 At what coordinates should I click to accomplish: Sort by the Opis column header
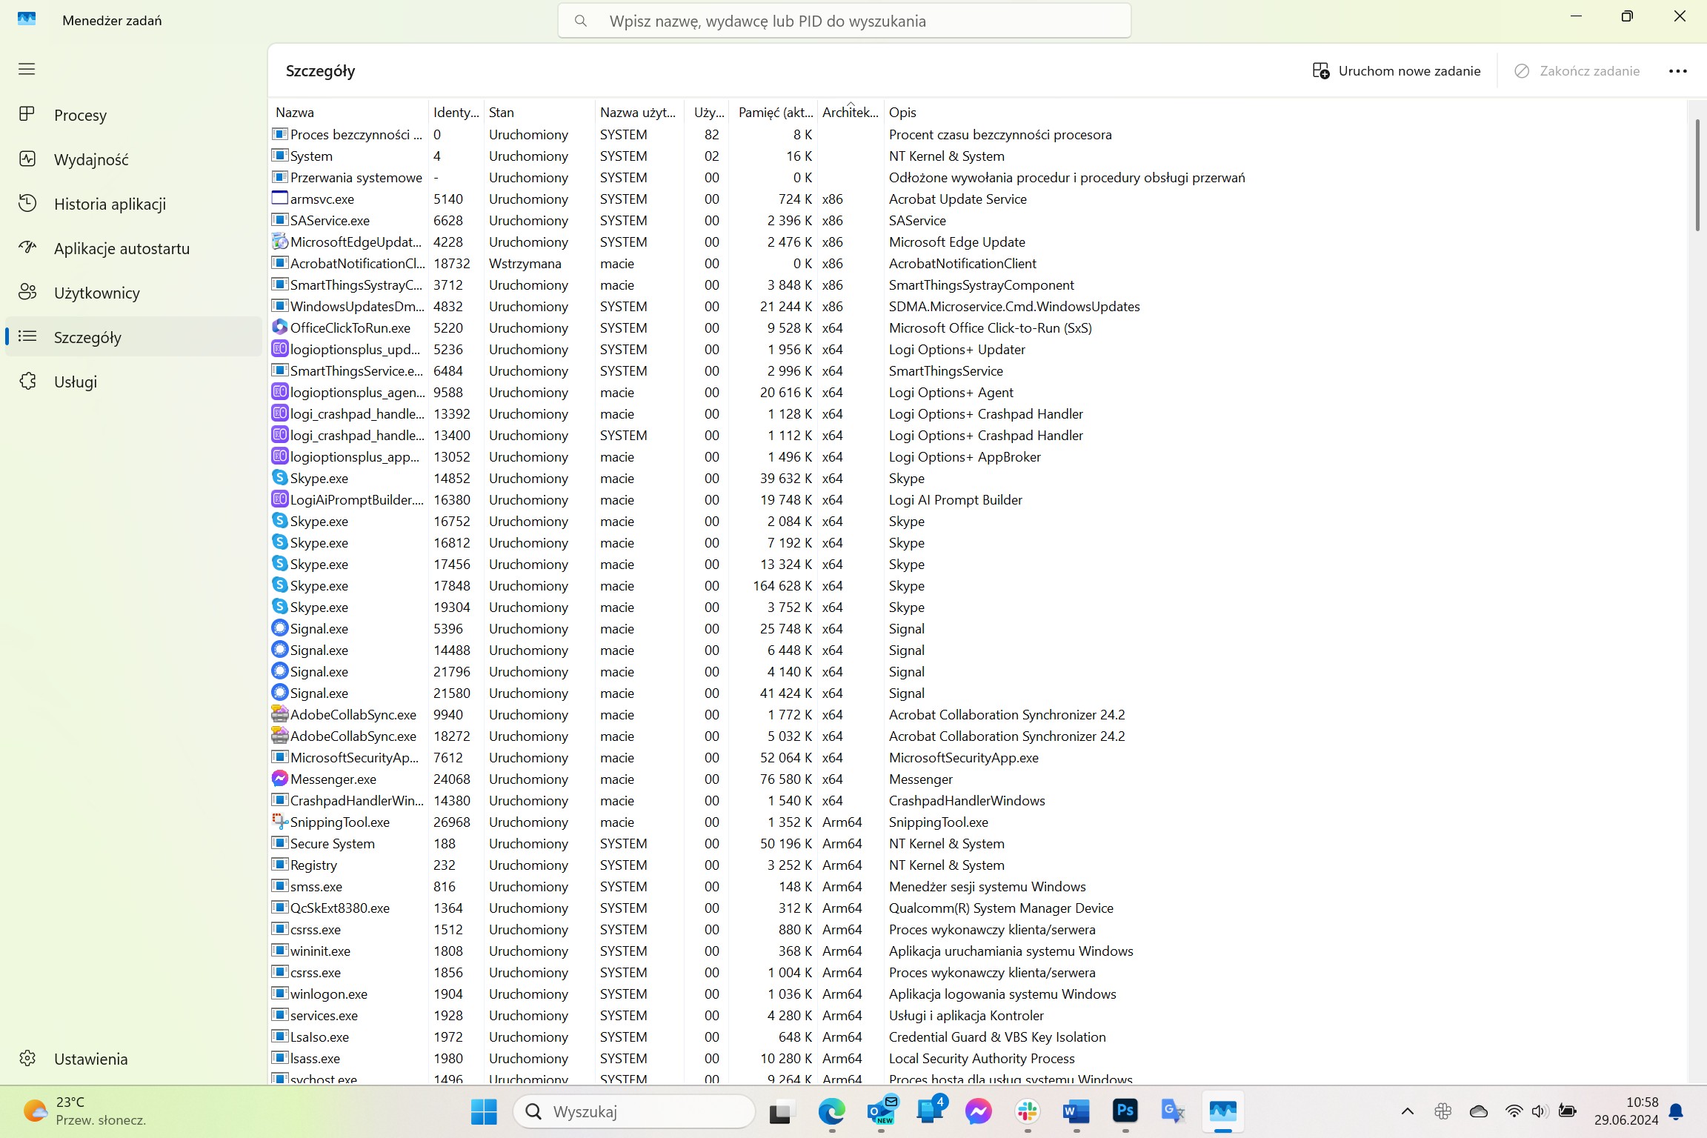[x=1285, y=113]
